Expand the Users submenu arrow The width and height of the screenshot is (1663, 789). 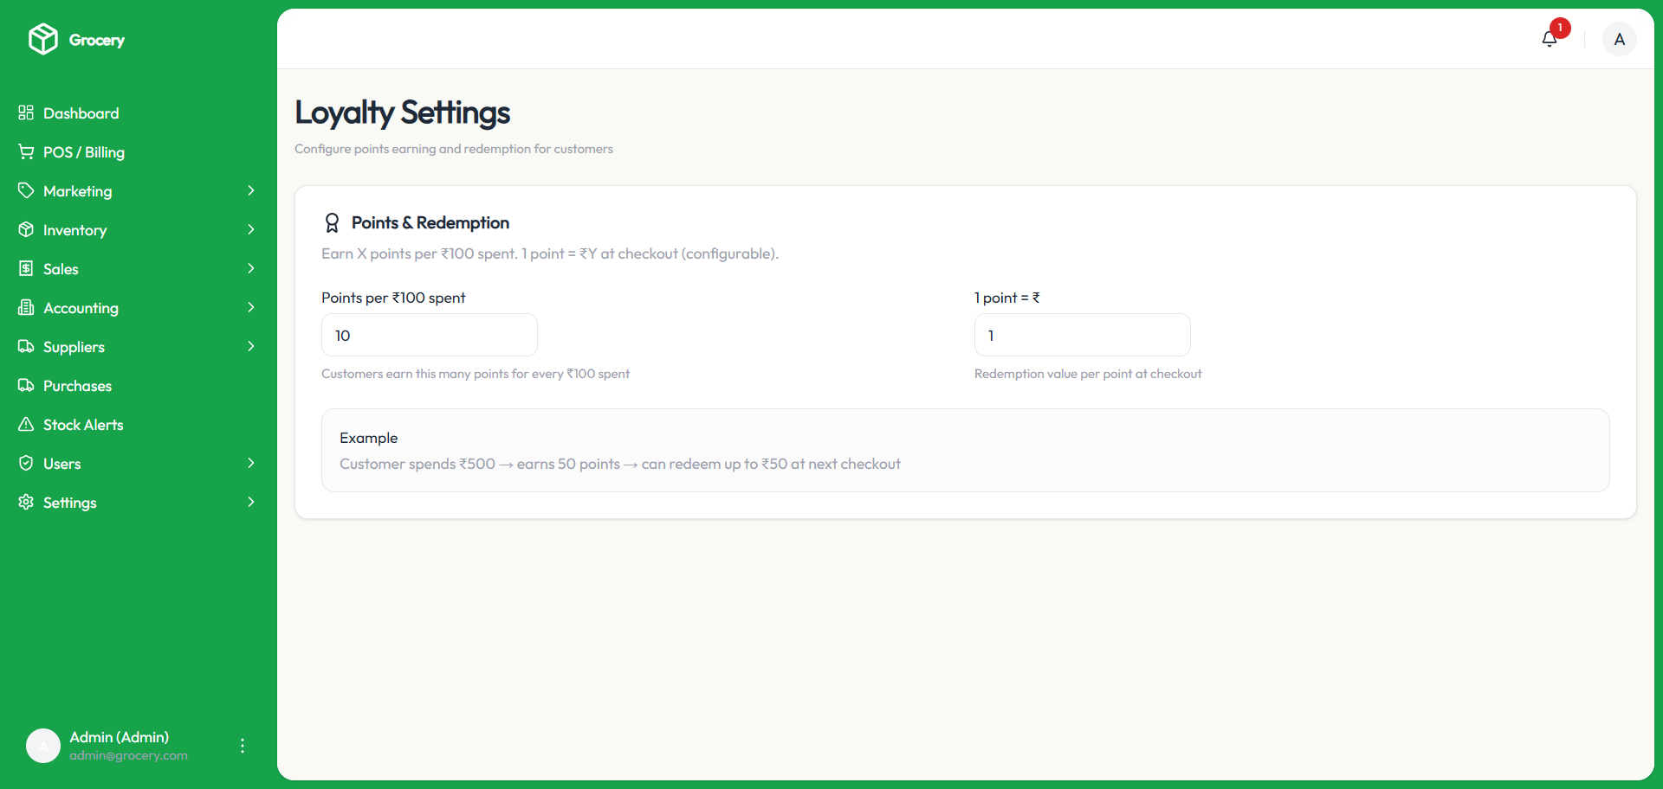(251, 463)
